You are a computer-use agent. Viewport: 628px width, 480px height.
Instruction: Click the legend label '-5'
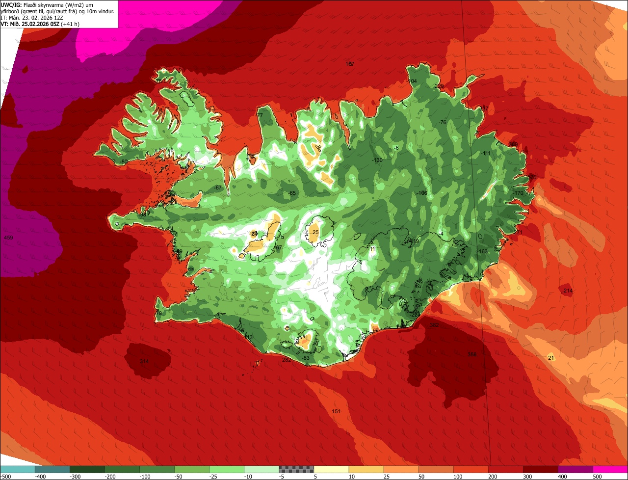point(282,477)
